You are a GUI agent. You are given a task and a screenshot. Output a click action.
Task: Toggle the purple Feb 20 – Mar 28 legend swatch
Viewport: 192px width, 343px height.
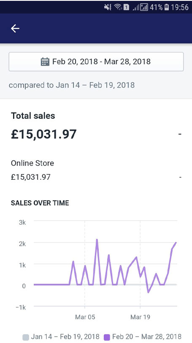[x=107, y=337]
